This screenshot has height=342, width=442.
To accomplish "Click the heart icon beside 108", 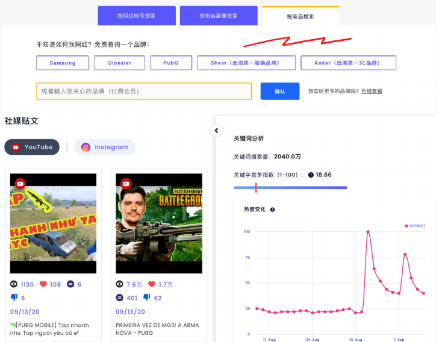I will point(43,284).
